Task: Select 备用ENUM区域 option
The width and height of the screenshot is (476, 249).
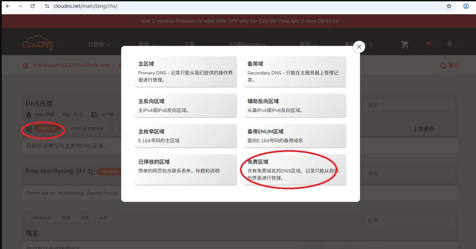Action: coord(295,136)
